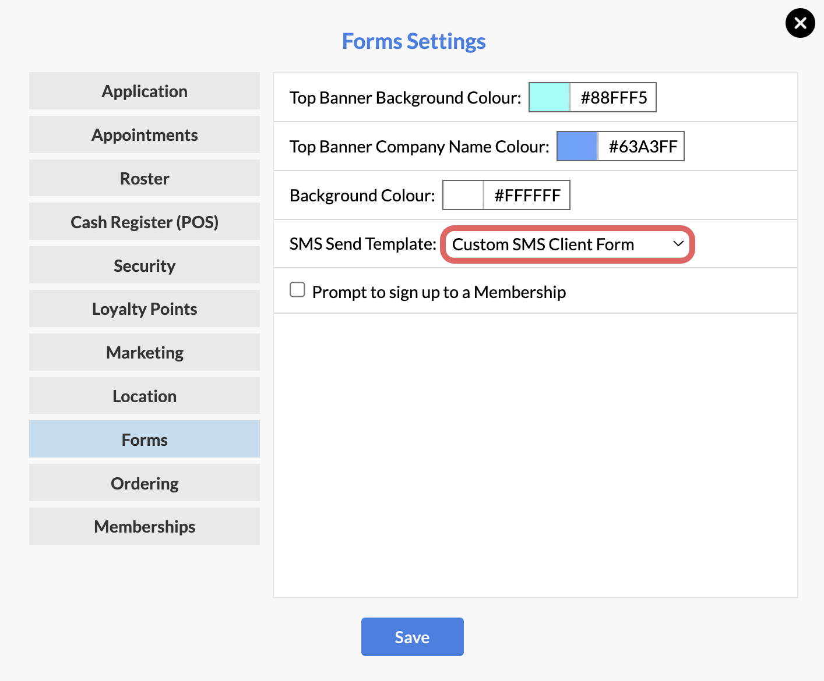The image size is (824, 681).
Task: Close the Forms Settings dialog
Action: (800, 23)
